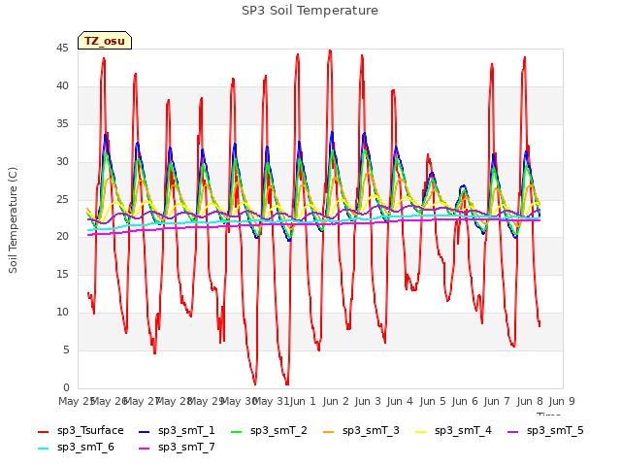This screenshot has width=621, height=466.
Task: Click the Jun 4 x-axis tick label
Action: [400, 401]
